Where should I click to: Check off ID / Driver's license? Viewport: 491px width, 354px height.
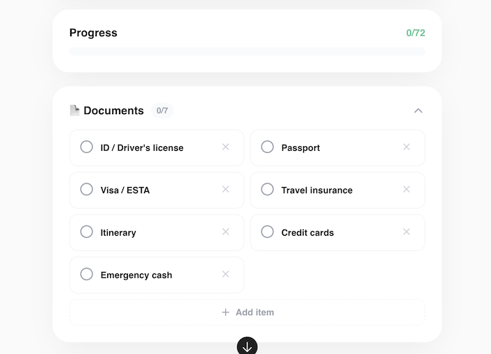[87, 147]
